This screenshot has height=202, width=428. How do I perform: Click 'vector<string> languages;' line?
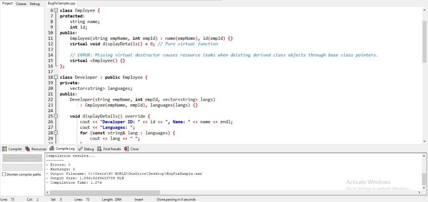[x=101, y=88]
